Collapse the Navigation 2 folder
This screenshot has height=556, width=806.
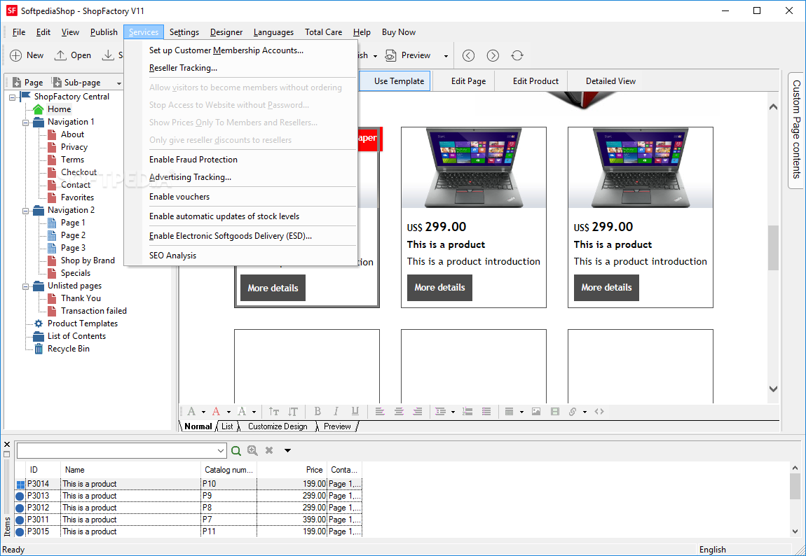(25, 211)
